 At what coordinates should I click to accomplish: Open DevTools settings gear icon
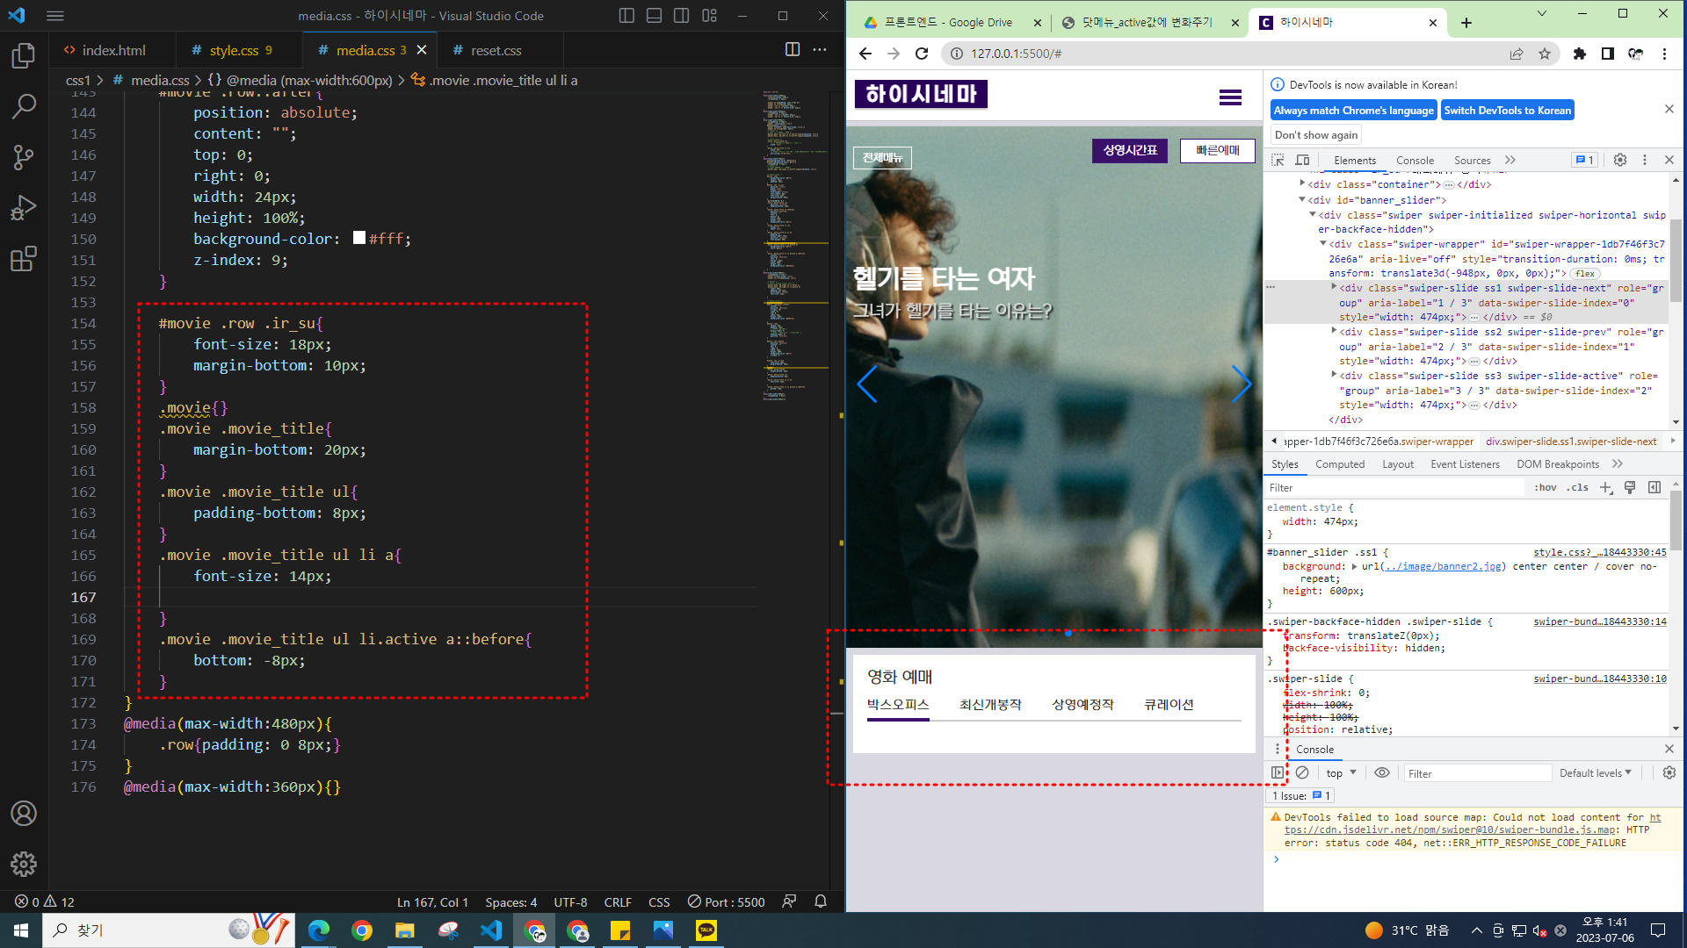(x=1619, y=160)
